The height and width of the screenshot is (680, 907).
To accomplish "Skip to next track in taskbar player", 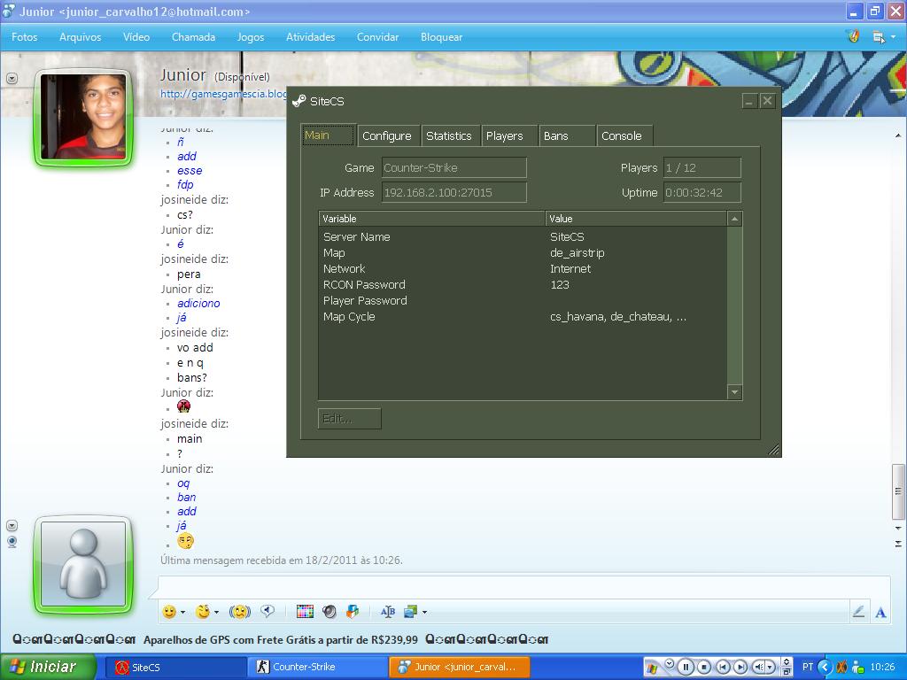I will pos(740,668).
